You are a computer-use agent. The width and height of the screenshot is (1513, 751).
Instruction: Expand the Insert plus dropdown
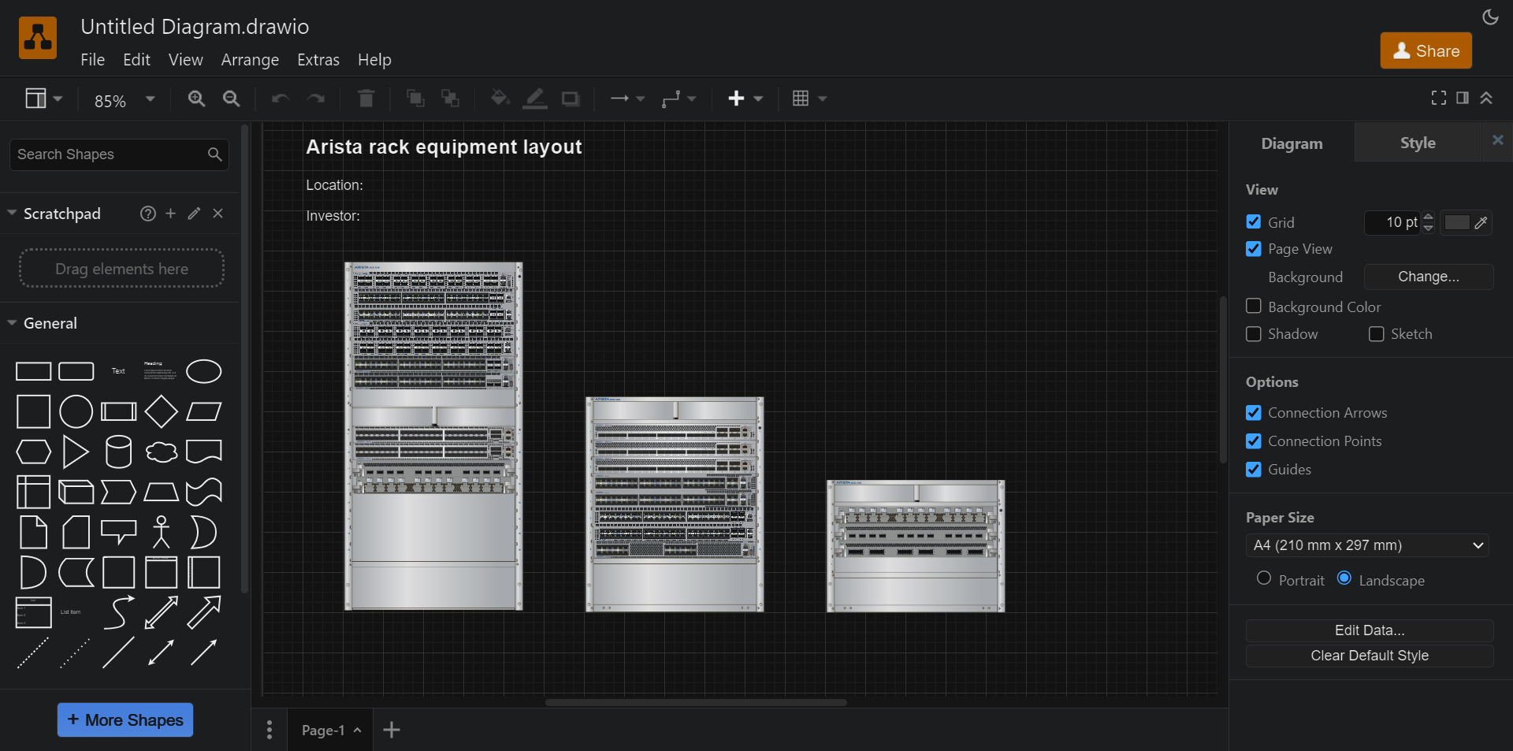[745, 99]
